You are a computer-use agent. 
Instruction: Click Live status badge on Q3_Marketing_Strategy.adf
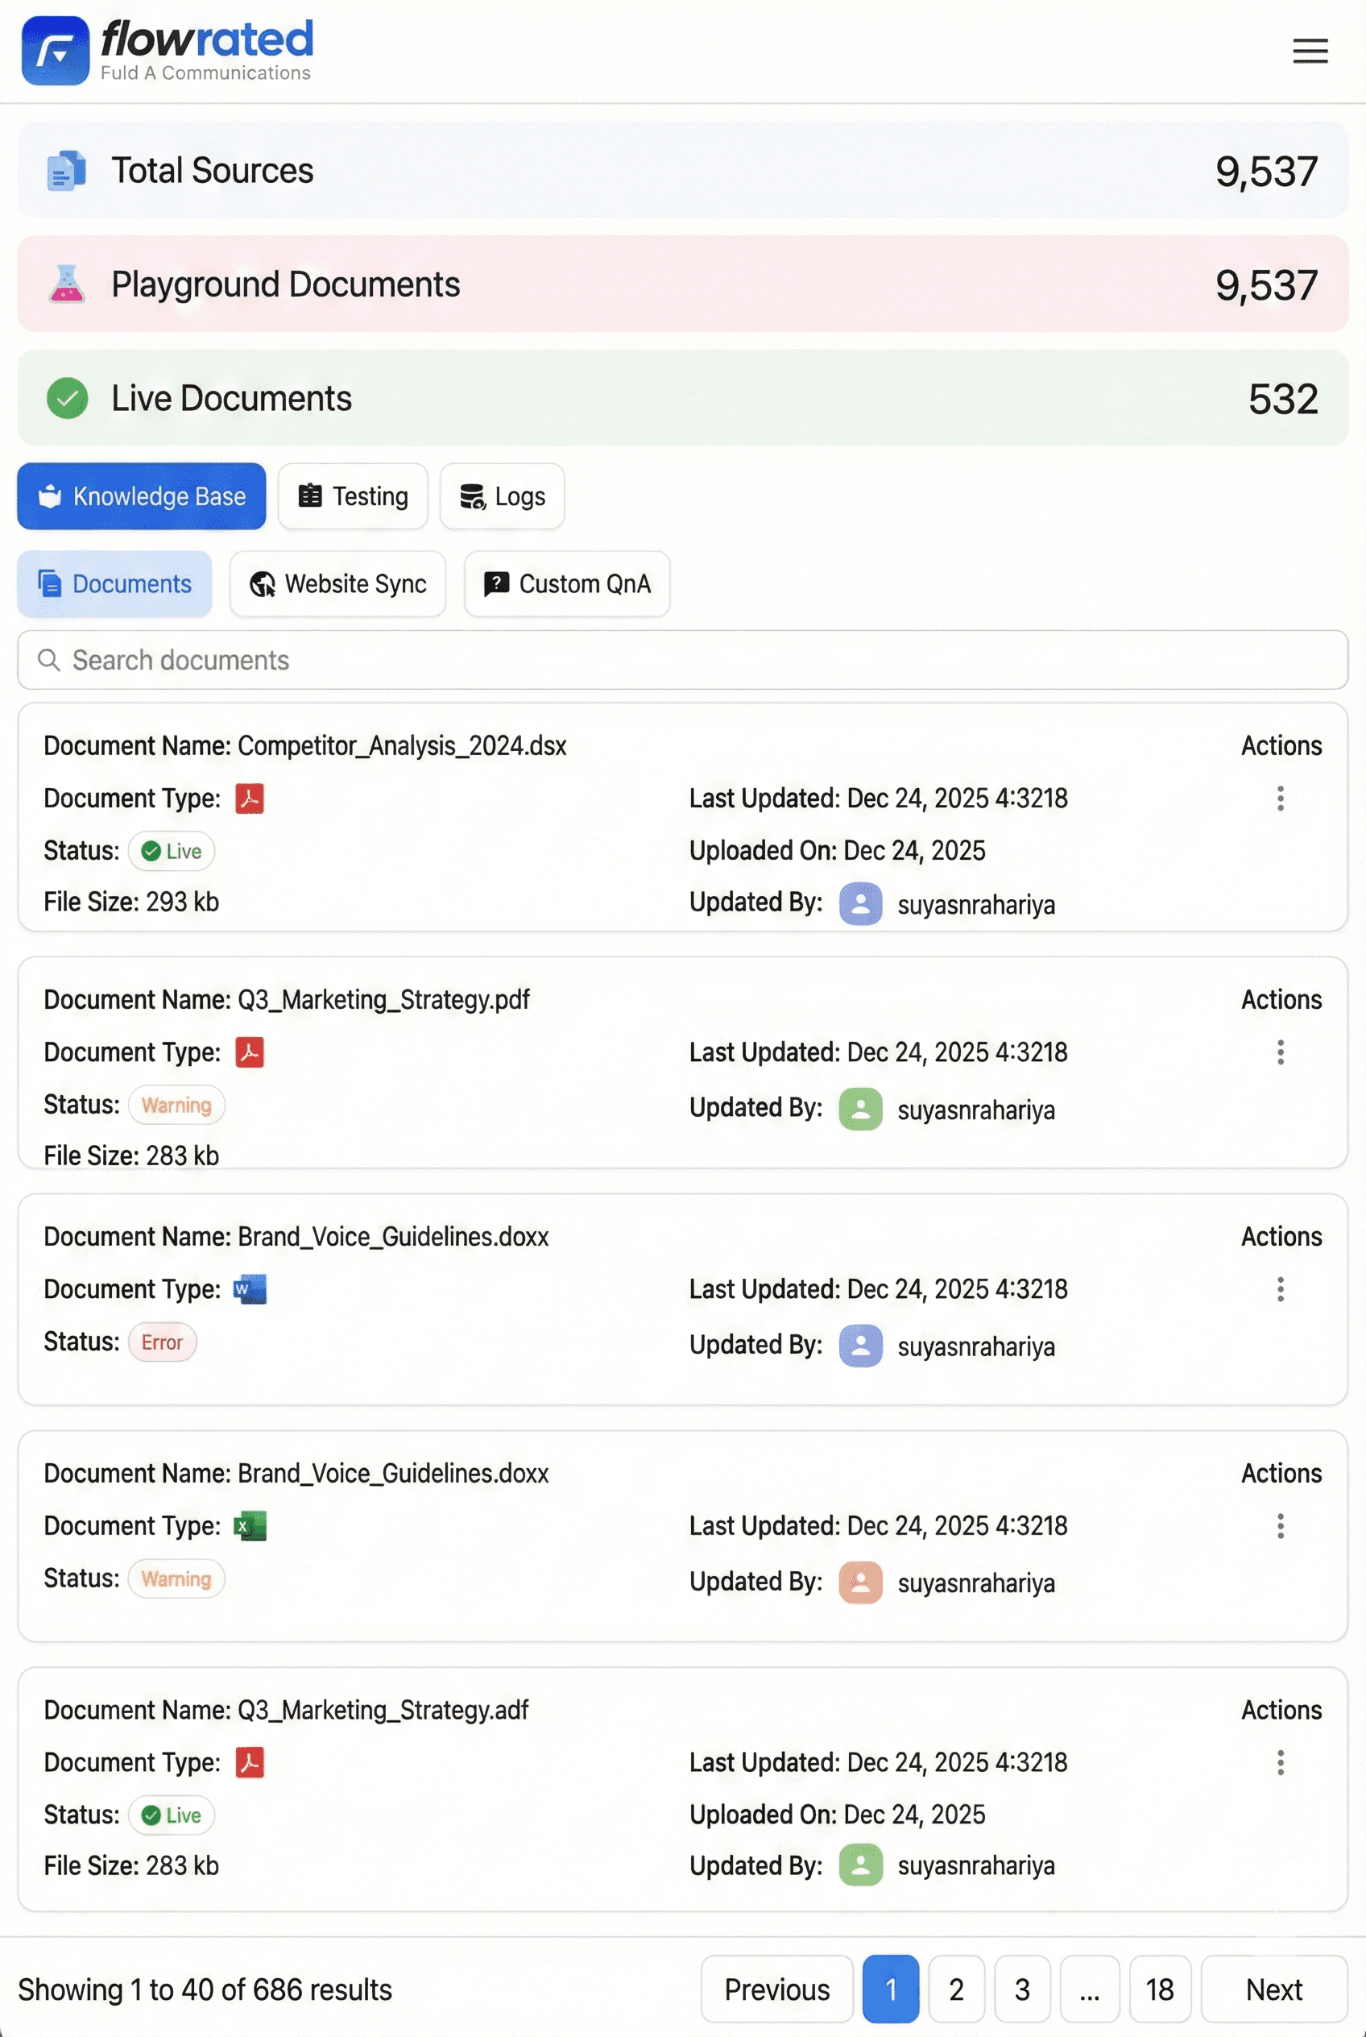[x=172, y=1815]
